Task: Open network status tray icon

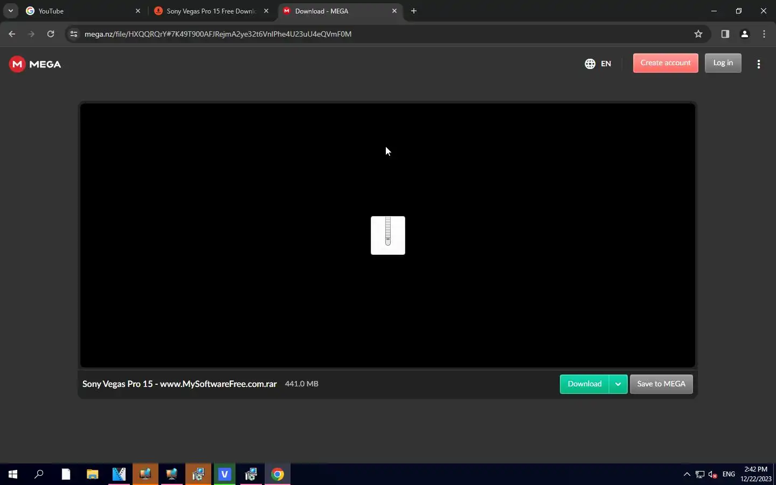Action: (699, 474)
